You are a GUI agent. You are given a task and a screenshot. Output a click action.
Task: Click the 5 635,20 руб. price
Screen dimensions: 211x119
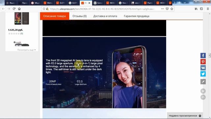[15, 30]
